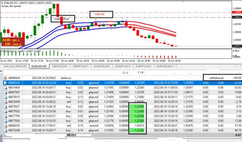The width and height of the screenshot is (242, 142).
Task: Sort by the T / P column header
Action: (x=141, y=73)
